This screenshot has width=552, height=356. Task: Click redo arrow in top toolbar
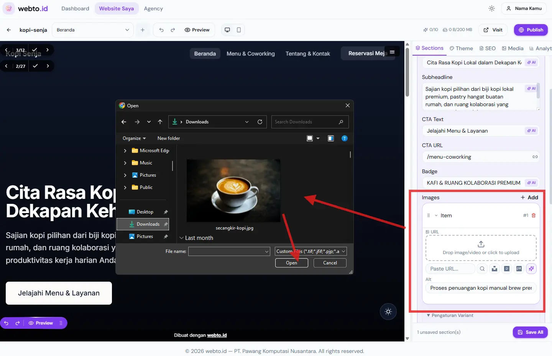coord(173,30)
